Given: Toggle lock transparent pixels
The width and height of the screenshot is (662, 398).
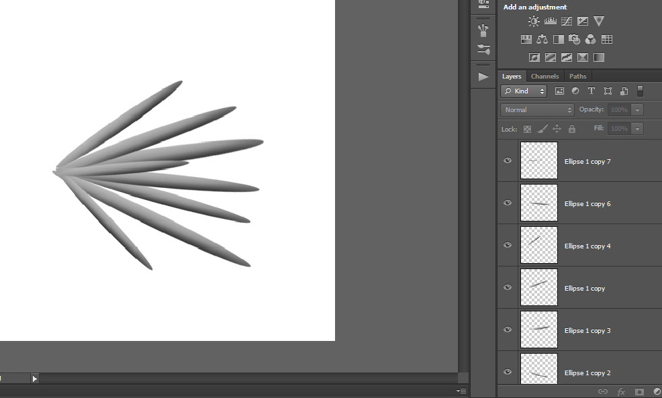Looking at the screenshot, I should (x=528, y=129).
